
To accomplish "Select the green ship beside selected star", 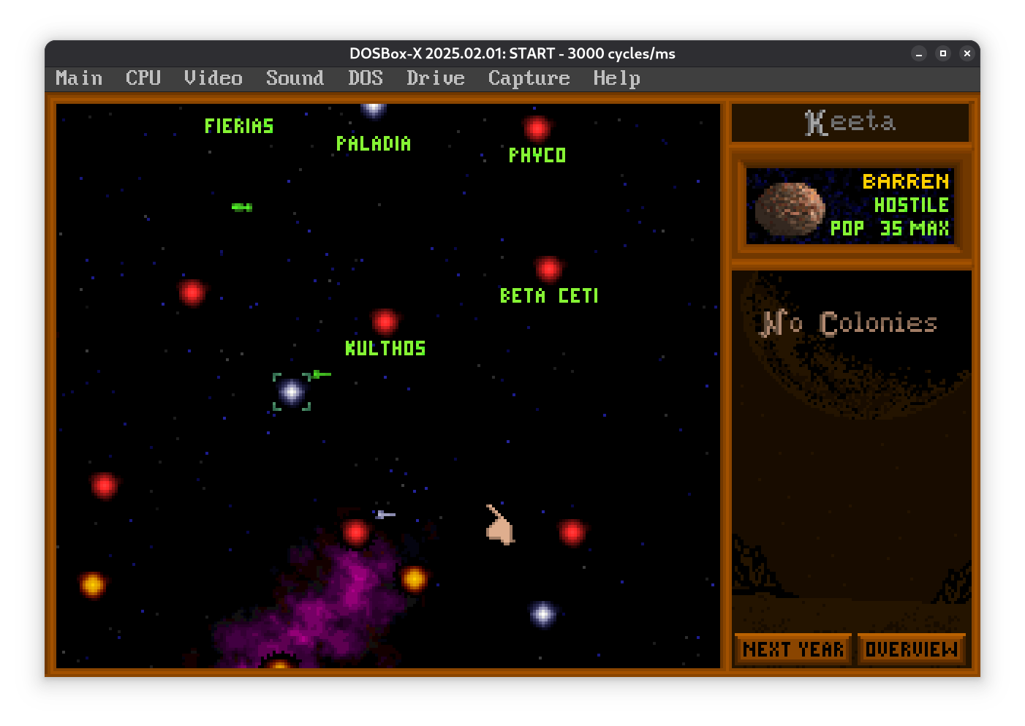I will pyautogui.click(x=321, y=374).
